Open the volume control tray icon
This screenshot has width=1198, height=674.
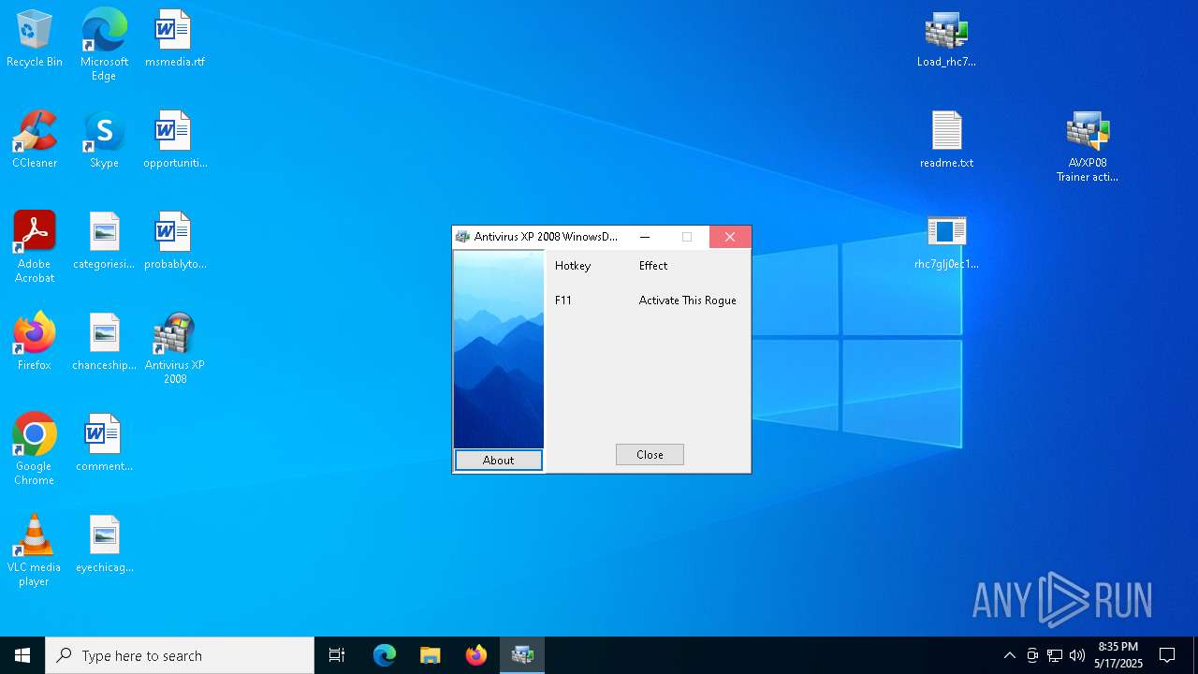[1077, 655]
